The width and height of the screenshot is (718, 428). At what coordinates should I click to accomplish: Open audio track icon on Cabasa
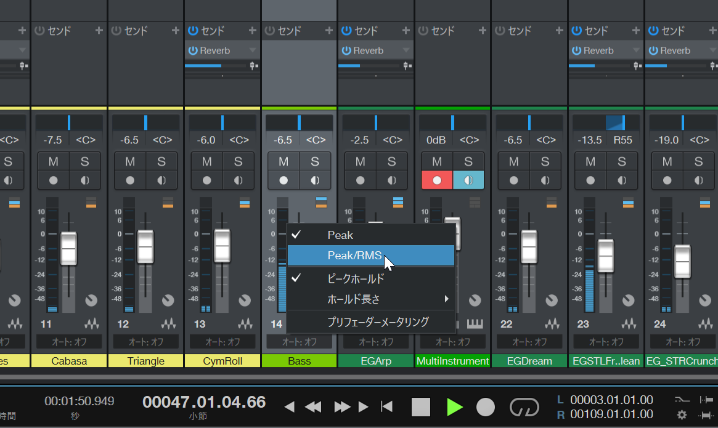(92, 324)
